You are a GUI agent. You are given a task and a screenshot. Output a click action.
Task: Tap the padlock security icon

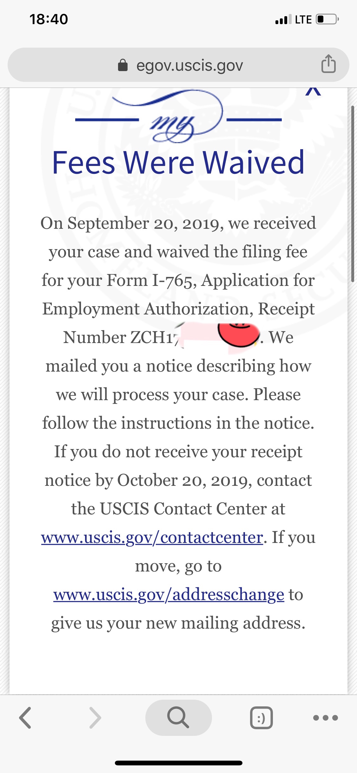(123, 65)
